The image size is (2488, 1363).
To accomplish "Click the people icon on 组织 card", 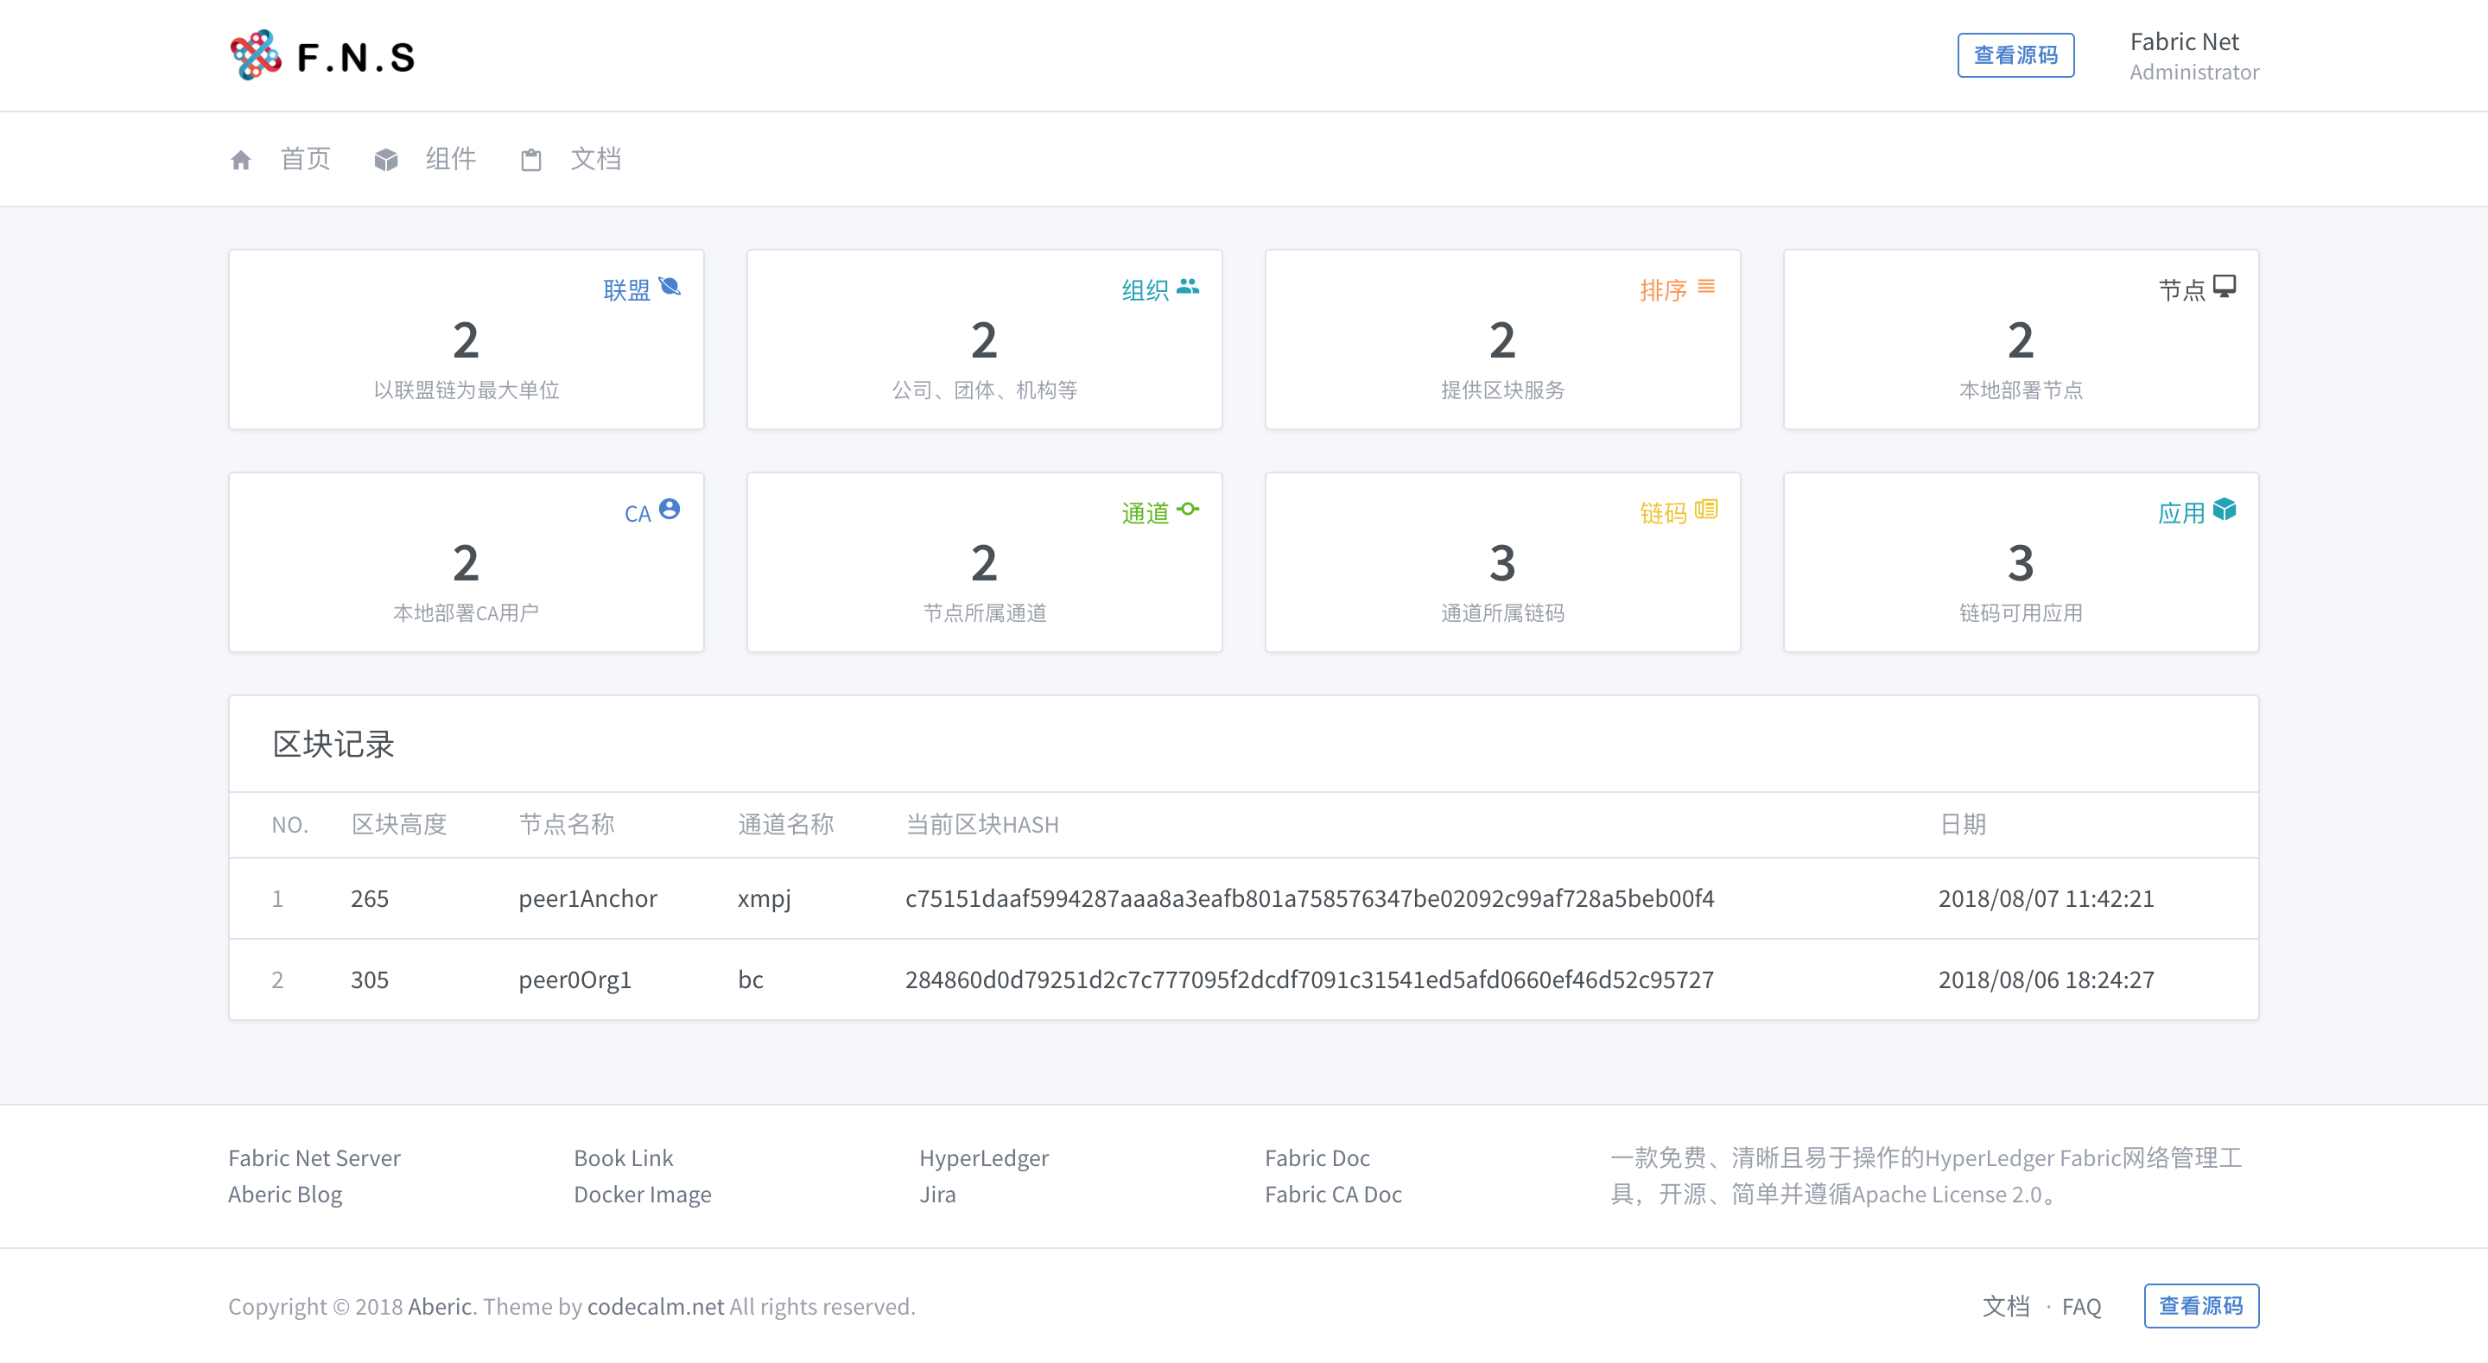I will coord(1188,287).
